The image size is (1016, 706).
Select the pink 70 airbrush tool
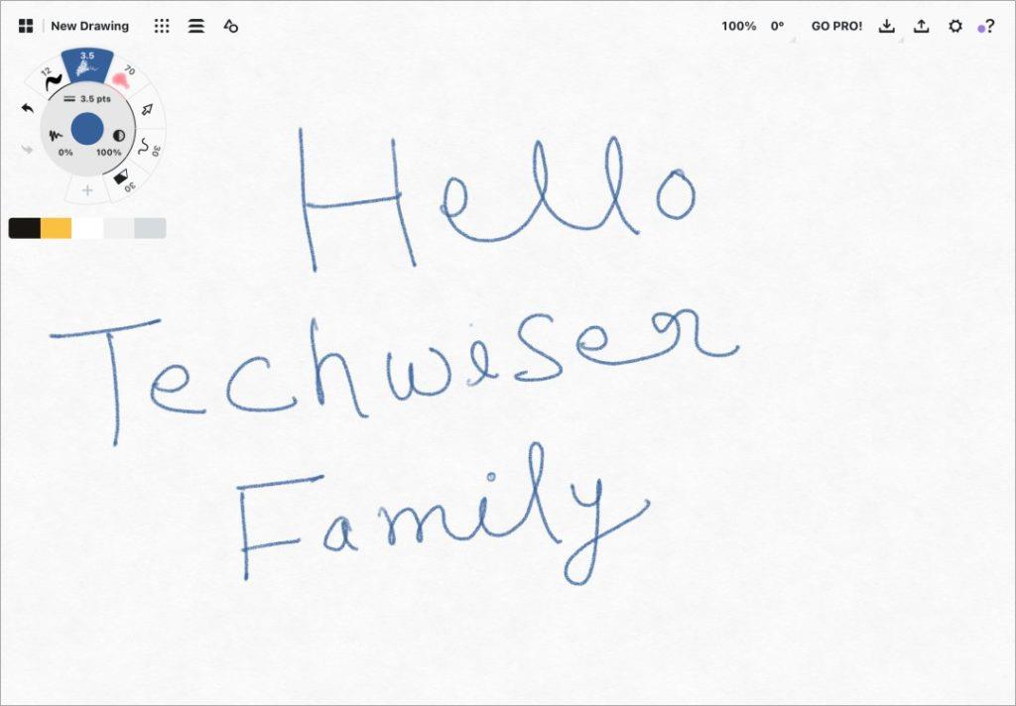[x=123, y=77]
